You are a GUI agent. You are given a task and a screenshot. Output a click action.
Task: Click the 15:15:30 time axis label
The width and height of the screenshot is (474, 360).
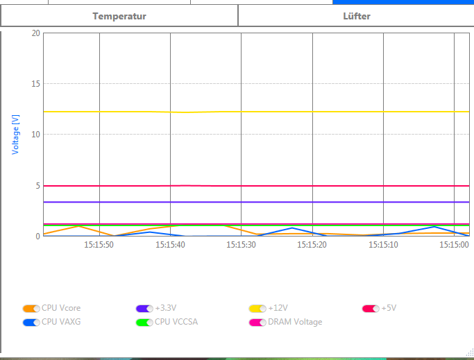click(x=241, y=245)
